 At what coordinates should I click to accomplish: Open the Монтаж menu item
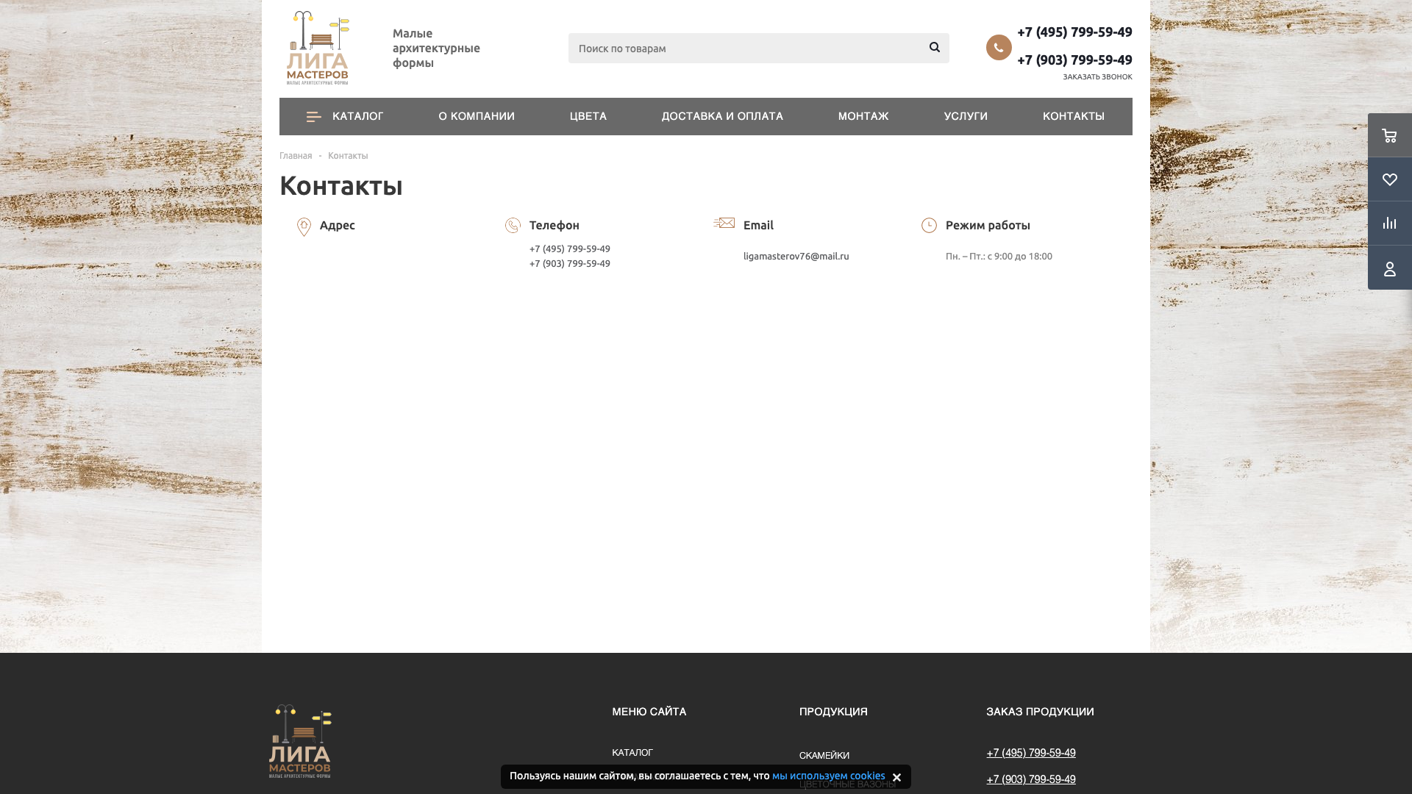[863, 116]
